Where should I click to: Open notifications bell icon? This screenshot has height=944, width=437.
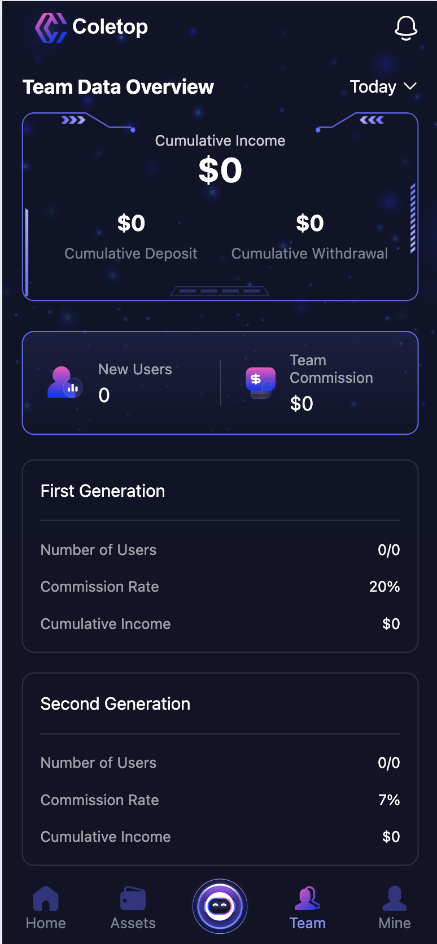click(x=405, y=28)
